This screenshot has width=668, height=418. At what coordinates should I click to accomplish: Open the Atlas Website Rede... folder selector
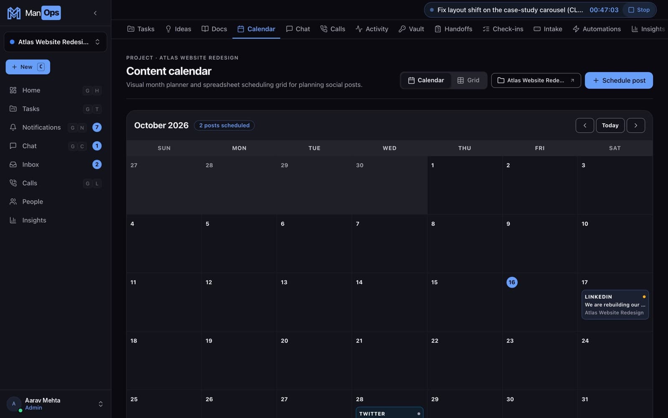(536, 80)
